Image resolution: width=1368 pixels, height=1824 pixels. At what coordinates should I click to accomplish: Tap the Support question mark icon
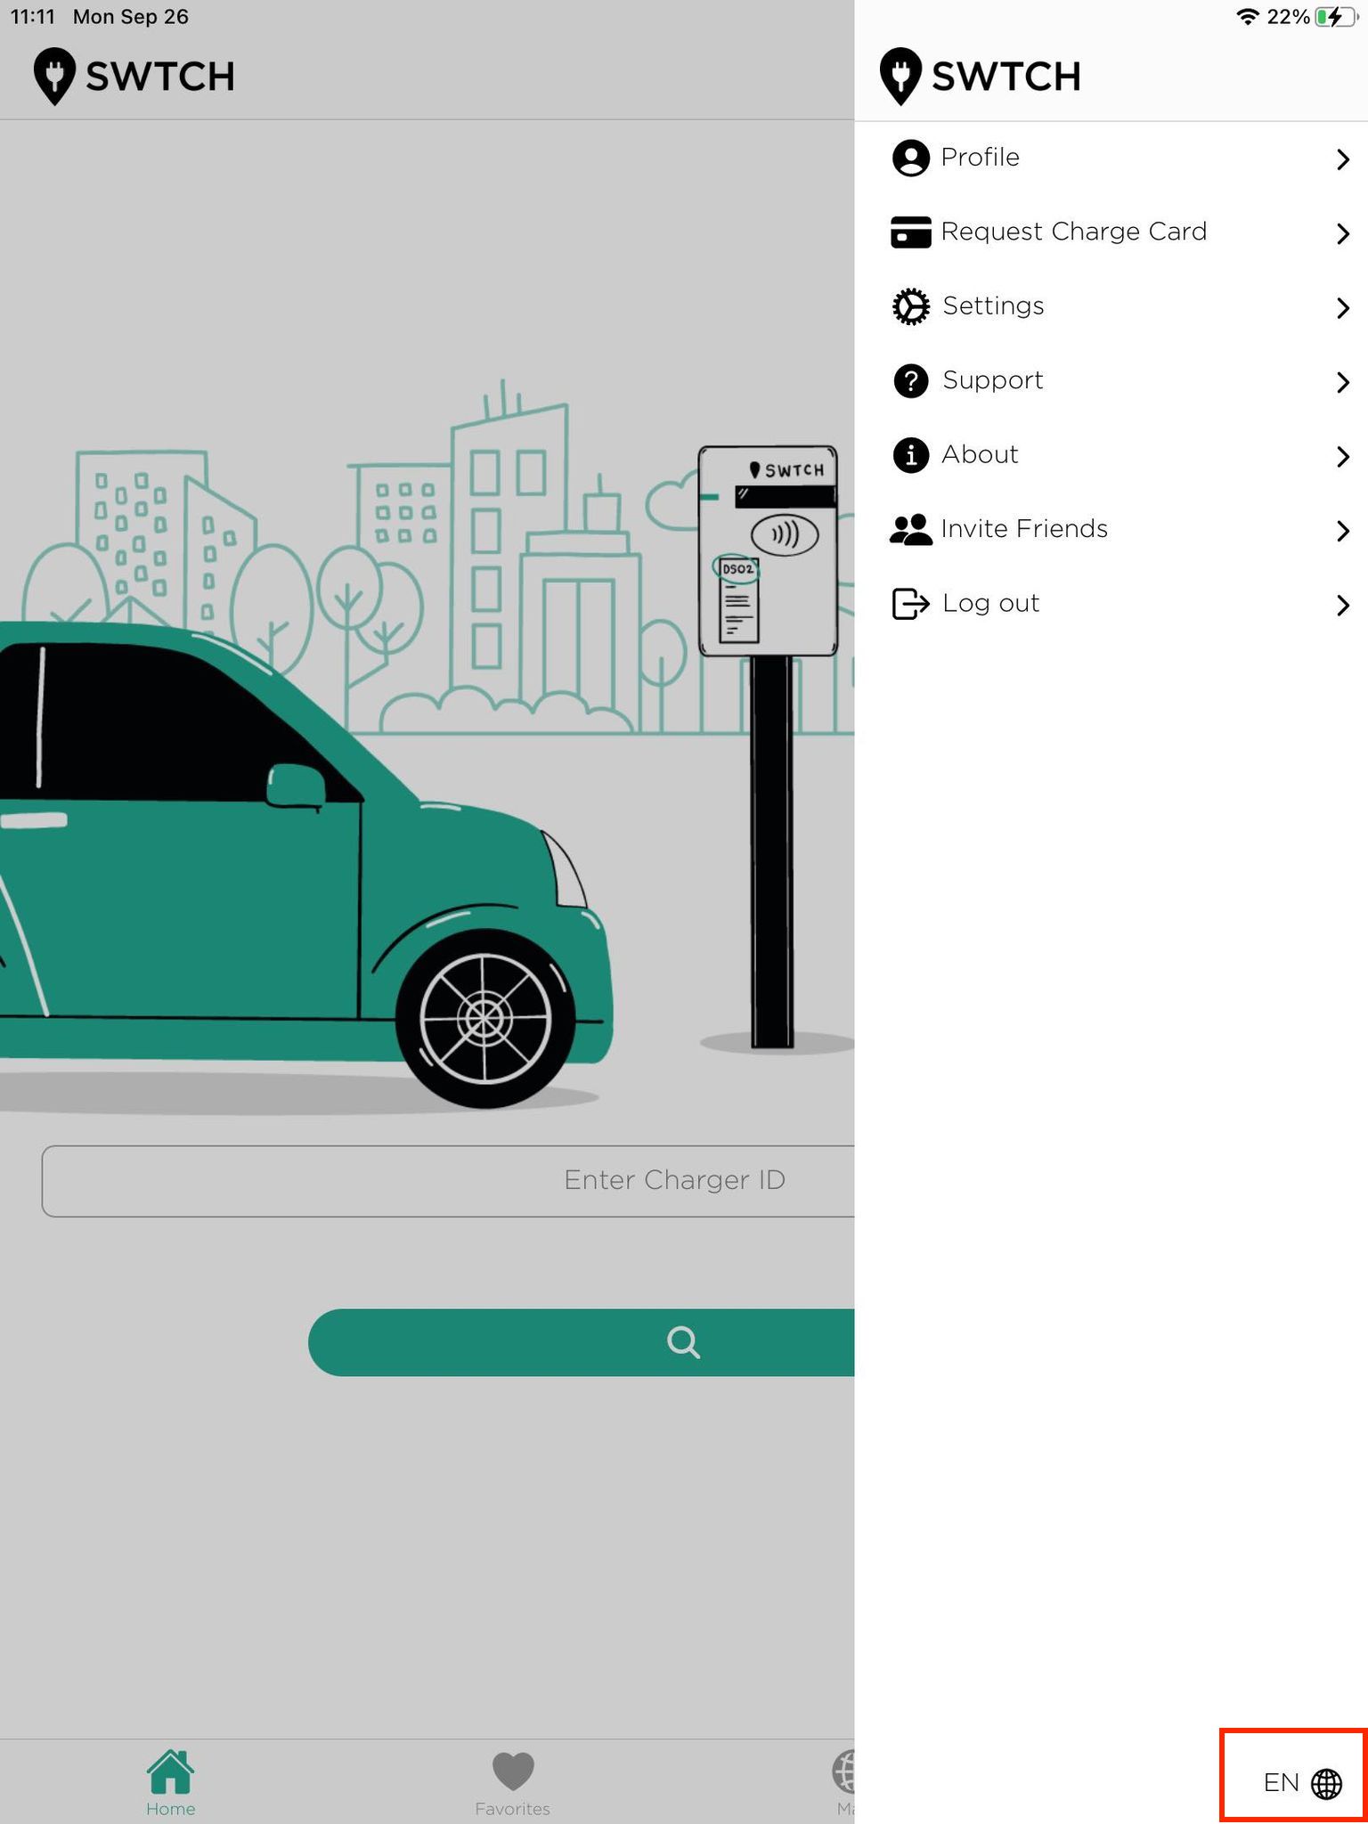(x=910, y=380)
